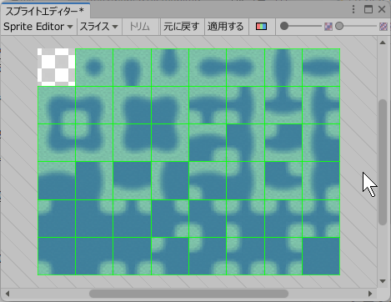
Task: Select the small round dot sprite tile
Action: pyautogui.click(x=94, y=68)
